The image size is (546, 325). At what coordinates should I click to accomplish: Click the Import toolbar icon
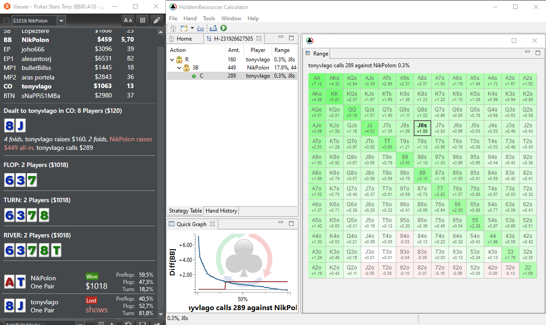coord(200,28)
